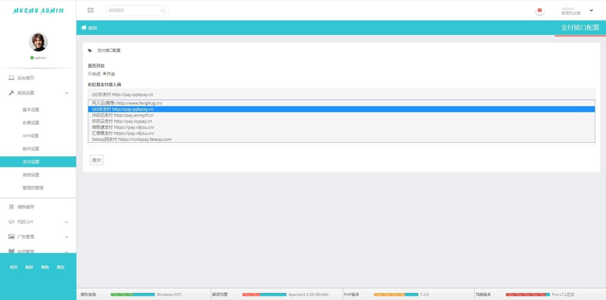
Task: Collapse the 系统设置 chevron
Action: (67, 93)
